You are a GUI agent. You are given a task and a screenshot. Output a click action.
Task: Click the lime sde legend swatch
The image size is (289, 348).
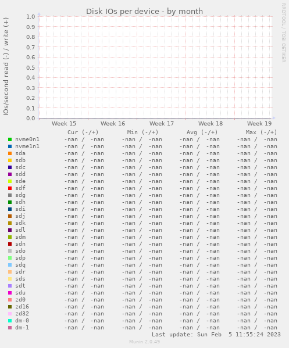10,181
